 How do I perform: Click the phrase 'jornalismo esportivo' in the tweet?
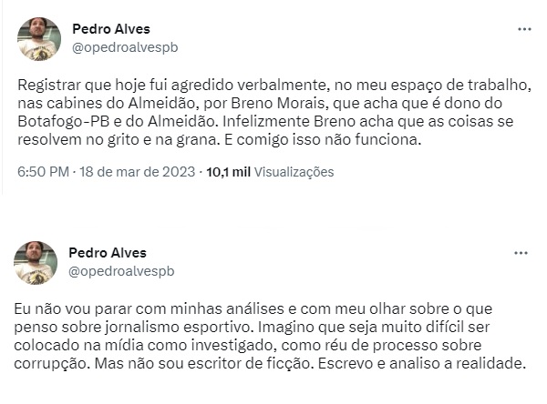pos(179,328)
